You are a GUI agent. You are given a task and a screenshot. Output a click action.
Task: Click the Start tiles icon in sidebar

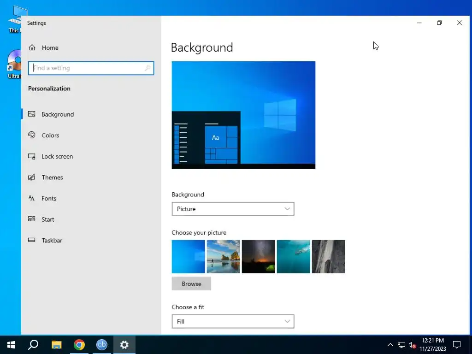click(32, 219)
